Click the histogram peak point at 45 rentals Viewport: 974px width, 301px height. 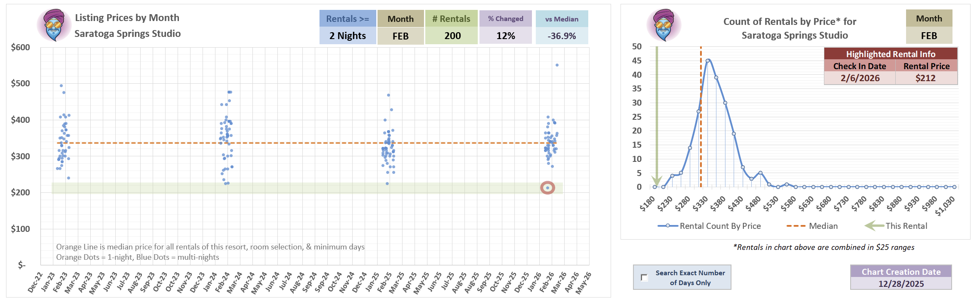[x=707, y=61]
